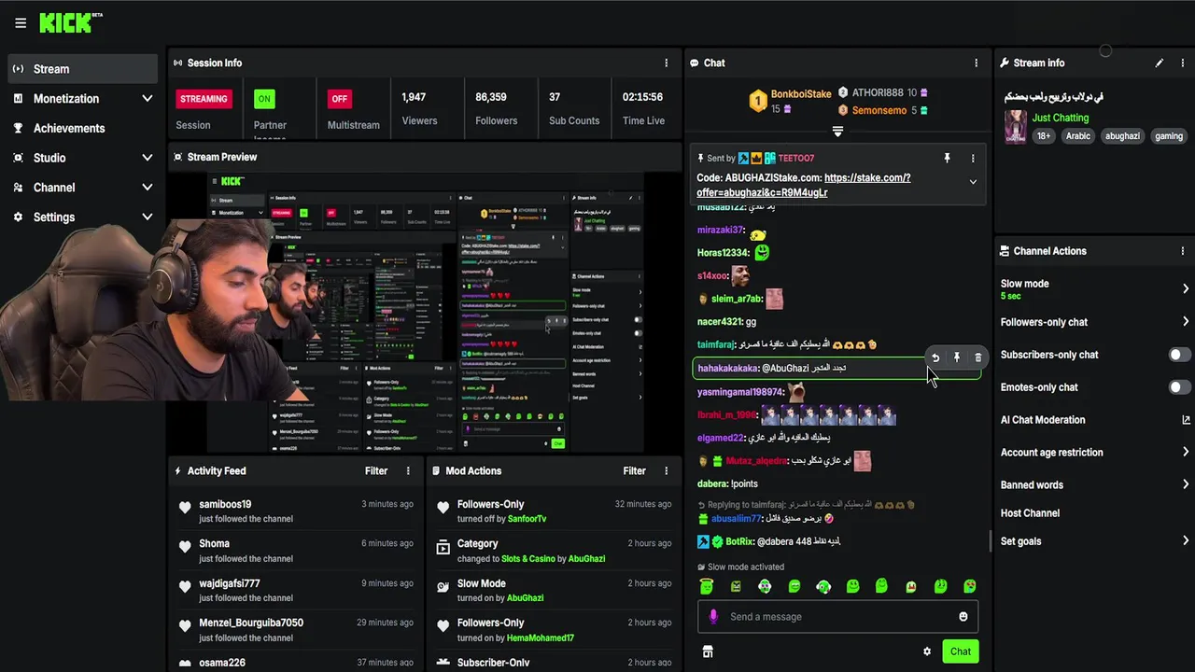Open the Activity Feed three-dot menu
The width and height of the screenshot is (1195, 672).
coord(407,471)
